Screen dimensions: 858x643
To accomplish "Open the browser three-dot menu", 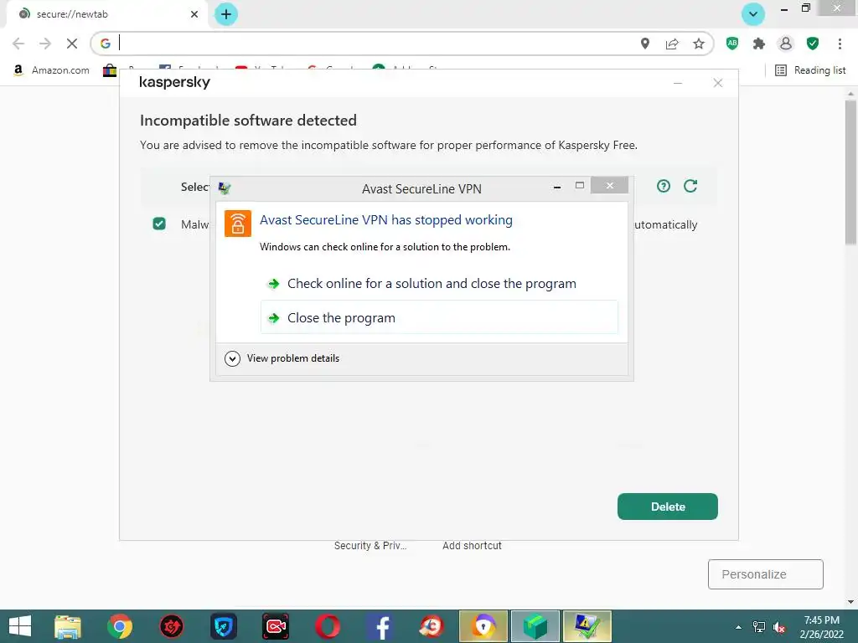I will 840,44.
